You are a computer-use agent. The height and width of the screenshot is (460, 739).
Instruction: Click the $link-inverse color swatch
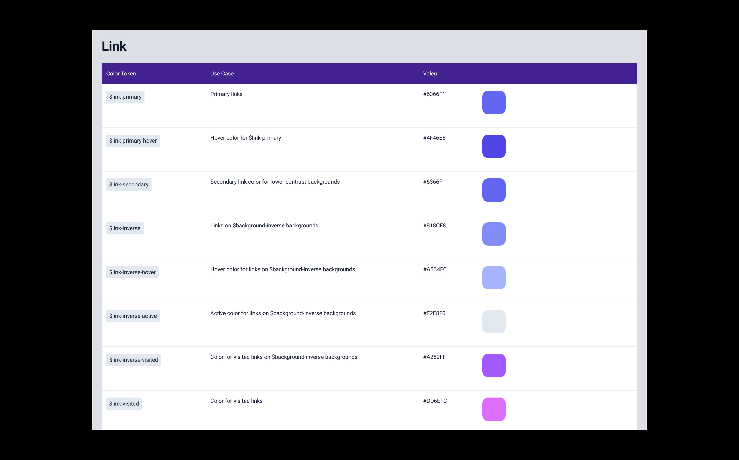pyautogui.click(x=494, y=234)
